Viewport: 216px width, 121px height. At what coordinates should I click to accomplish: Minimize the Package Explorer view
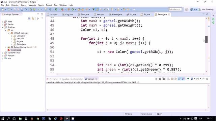click(38, 14)
